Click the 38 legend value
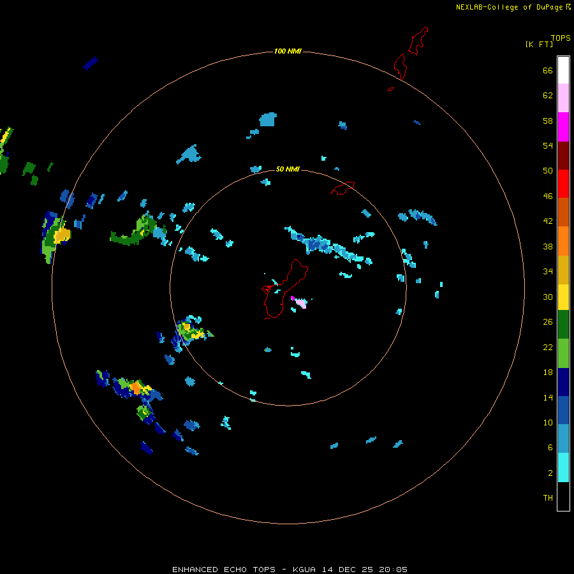The image size is (574, 574). 548,246
